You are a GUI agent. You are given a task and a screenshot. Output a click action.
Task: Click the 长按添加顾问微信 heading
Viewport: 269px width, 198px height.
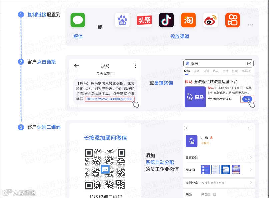[x=105, y=138]
